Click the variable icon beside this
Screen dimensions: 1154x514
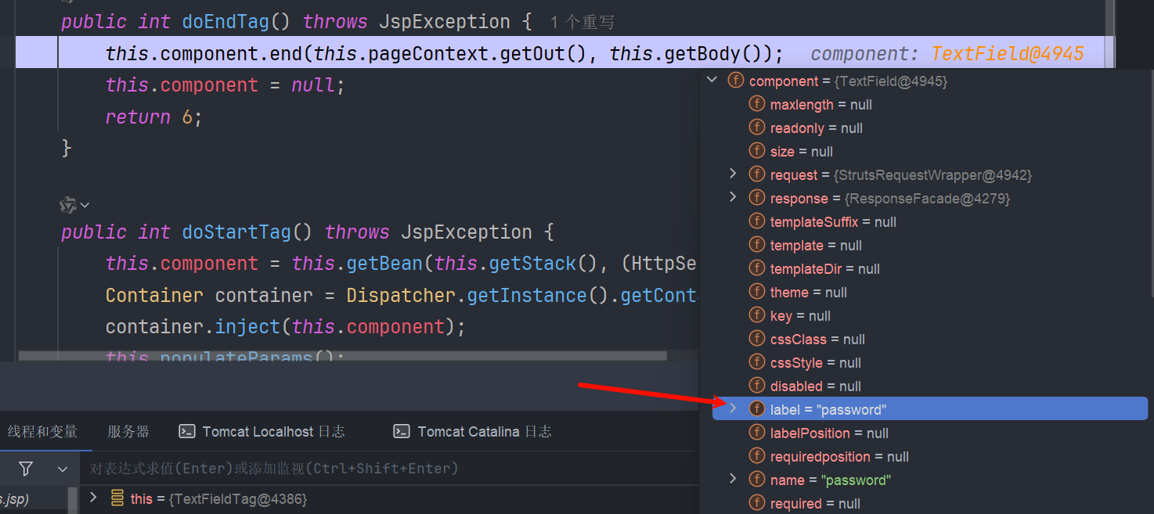click(117, 498)
